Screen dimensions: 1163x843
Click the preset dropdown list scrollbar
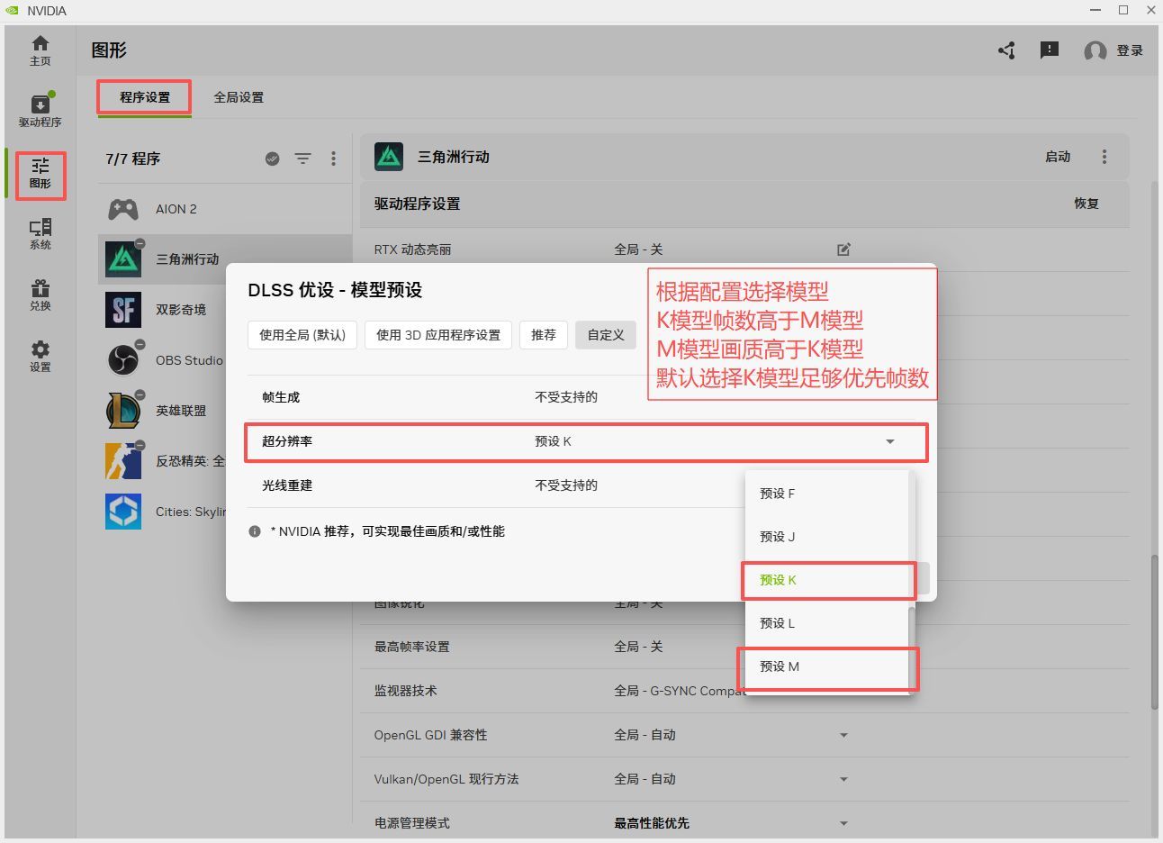coord(911,648)
